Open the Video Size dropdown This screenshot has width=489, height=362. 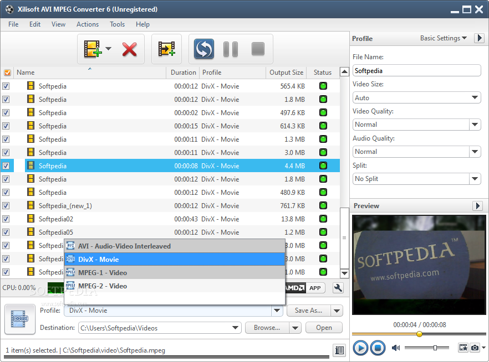417,98
